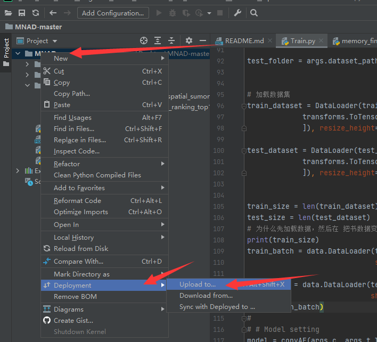Choose Inspect Code... menu entry
This screenshot has width=377, height=342.
coord(104,151)
